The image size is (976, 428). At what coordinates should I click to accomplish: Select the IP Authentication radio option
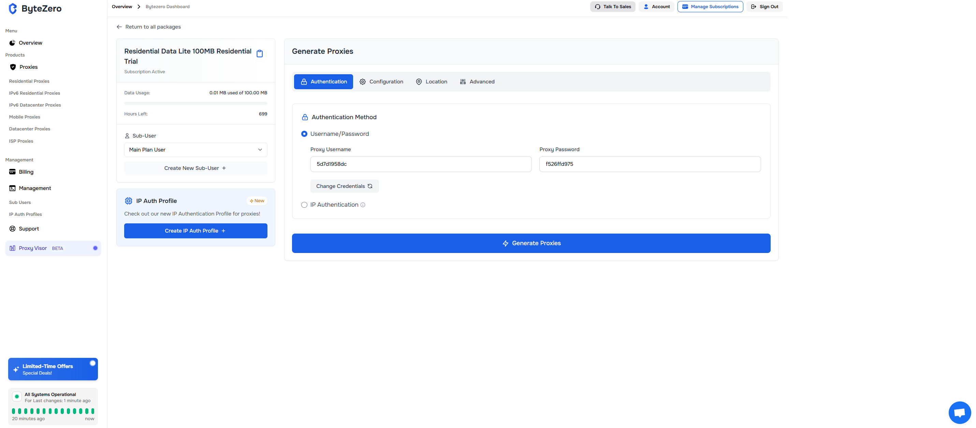pyautogui.click(x=304, y=205)
